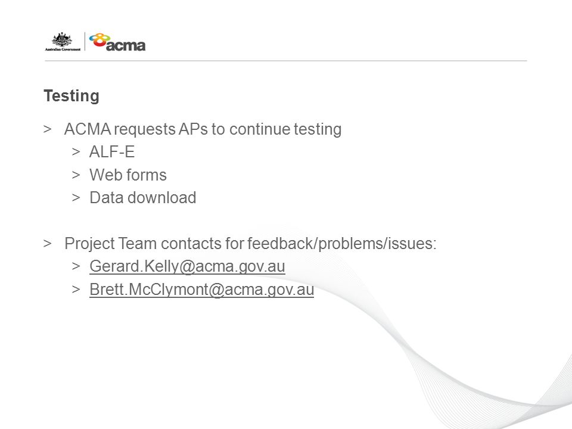The width and height of the screenshot is (572, 429).
Task: Click the arrow bullet before Web forms
Action: tap(76, 175)
